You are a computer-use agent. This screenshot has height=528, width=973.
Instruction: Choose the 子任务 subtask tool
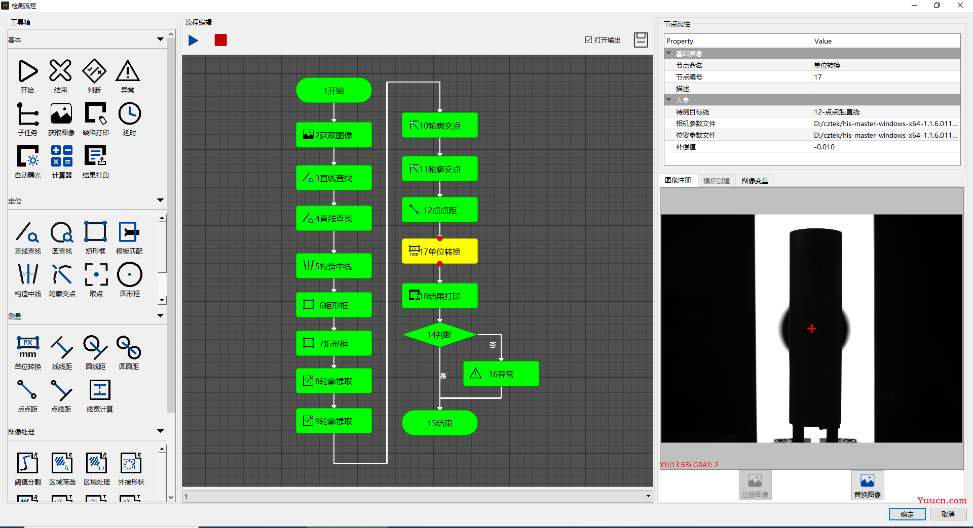[28, 113]
